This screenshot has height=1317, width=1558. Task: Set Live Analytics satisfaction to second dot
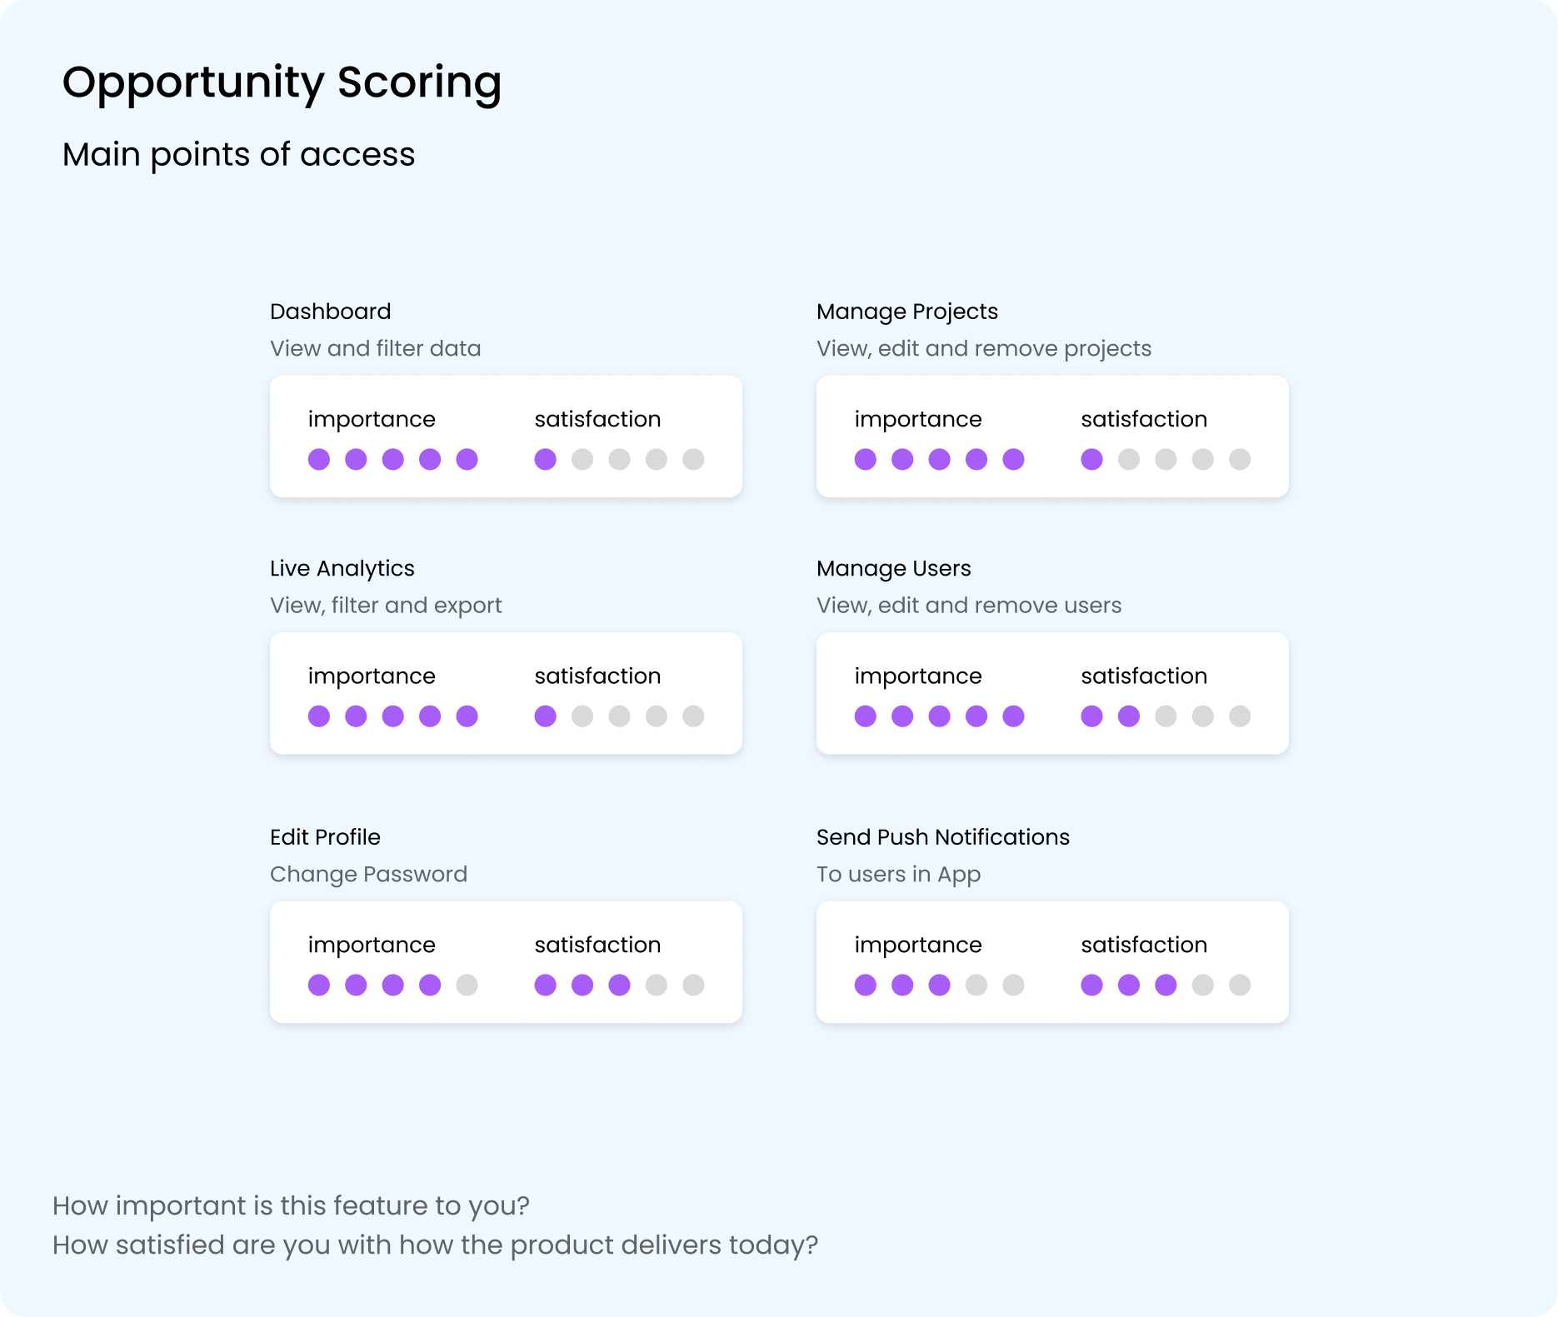pos(582,716)
